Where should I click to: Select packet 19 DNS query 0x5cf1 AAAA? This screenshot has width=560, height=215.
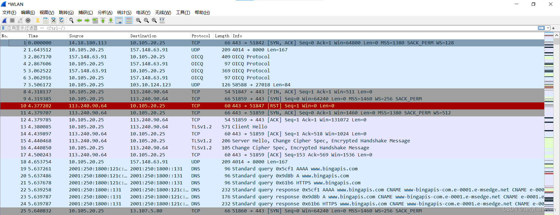(x=272, y=169)
